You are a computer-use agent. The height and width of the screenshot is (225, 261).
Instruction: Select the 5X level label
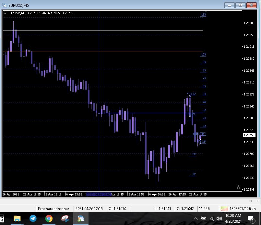(x=204, y=94)
